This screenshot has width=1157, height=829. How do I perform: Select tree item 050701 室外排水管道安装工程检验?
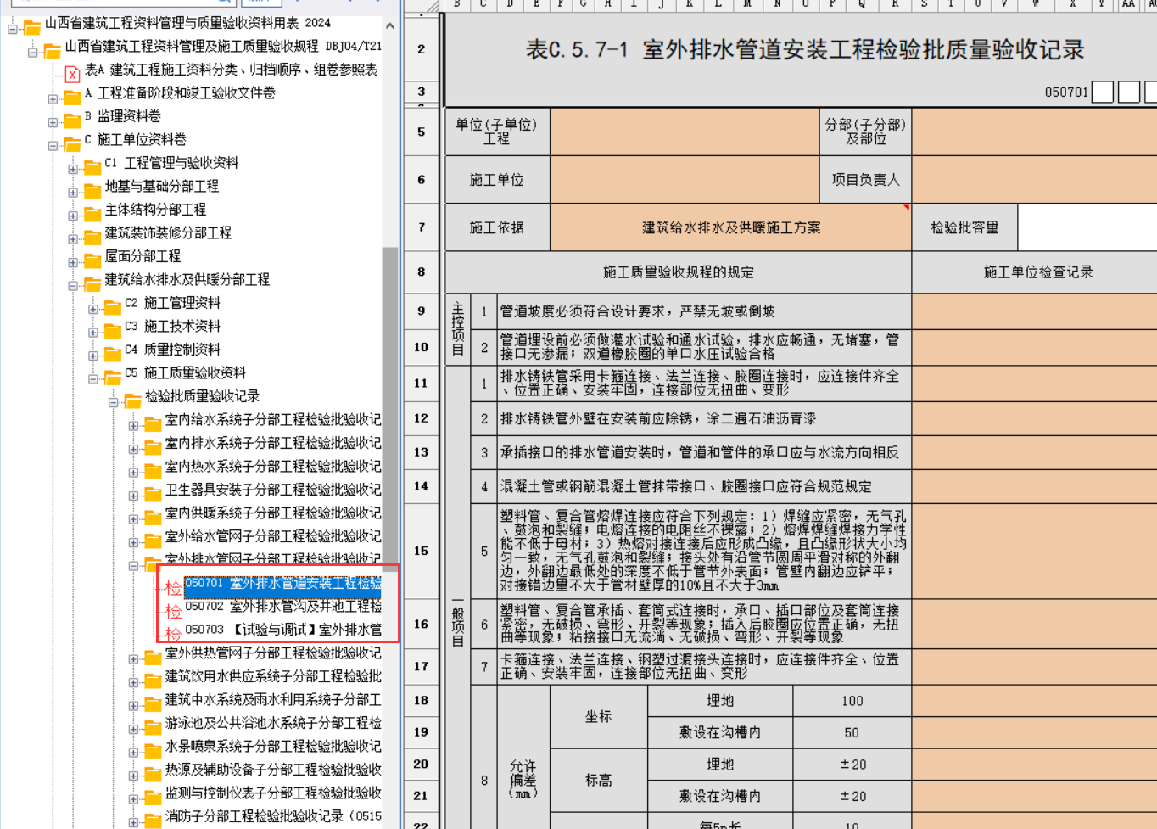pos(282,584)
